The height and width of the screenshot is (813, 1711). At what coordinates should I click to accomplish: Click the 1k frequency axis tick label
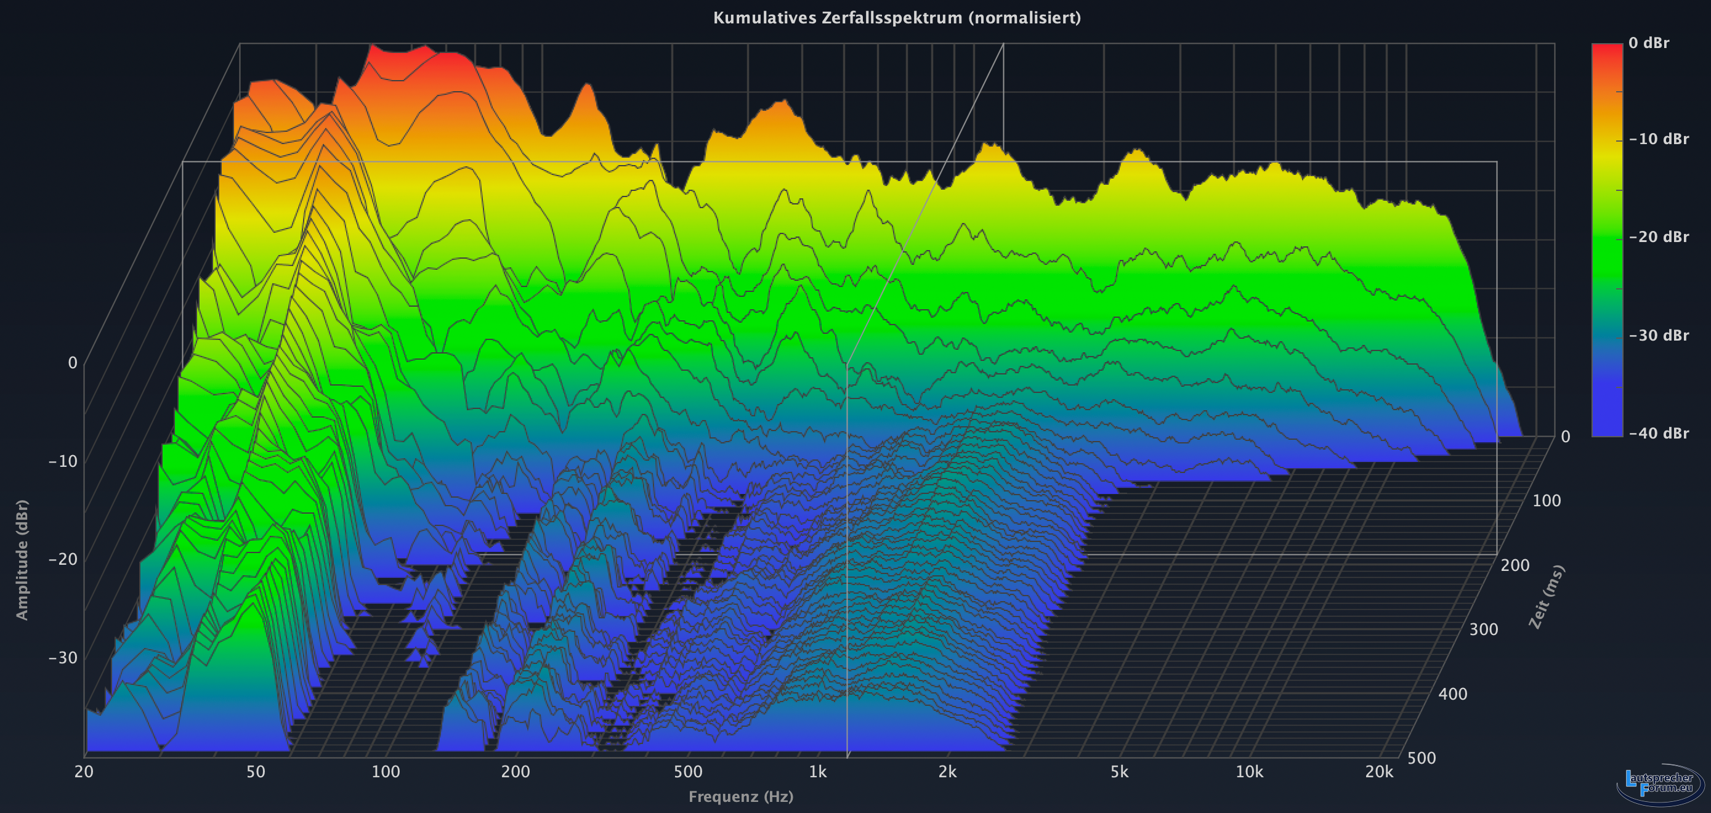coord(818,772)
